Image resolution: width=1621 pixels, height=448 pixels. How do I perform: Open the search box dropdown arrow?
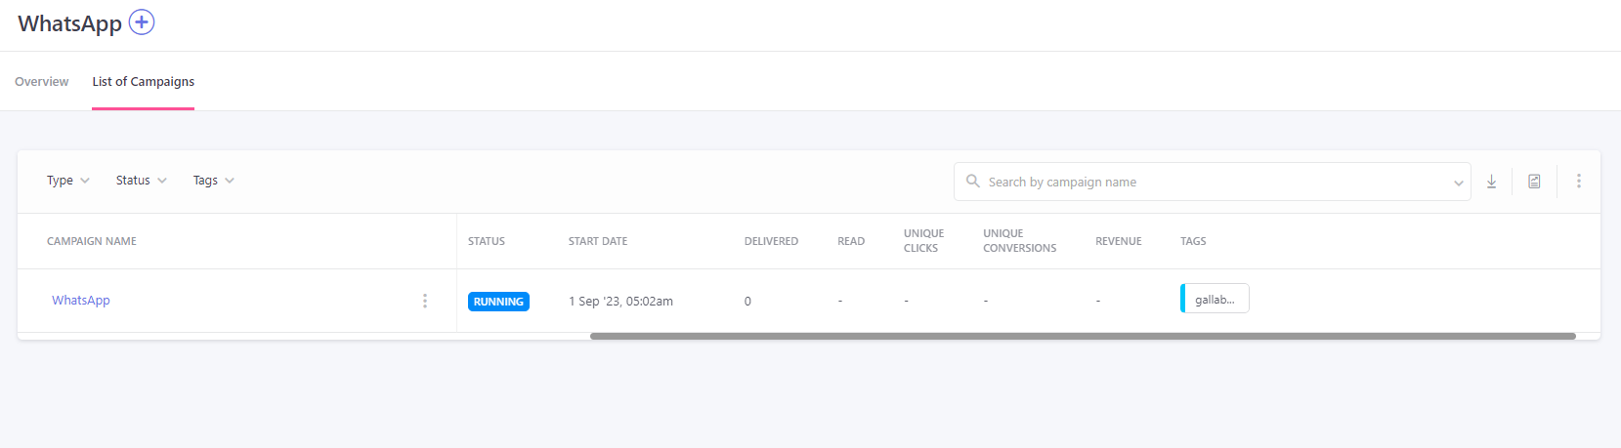pos(1458,183)
